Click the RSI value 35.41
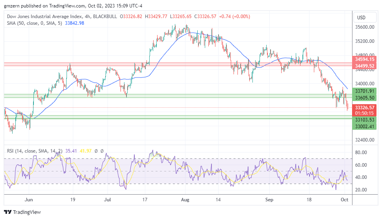 tap(71, 151)
